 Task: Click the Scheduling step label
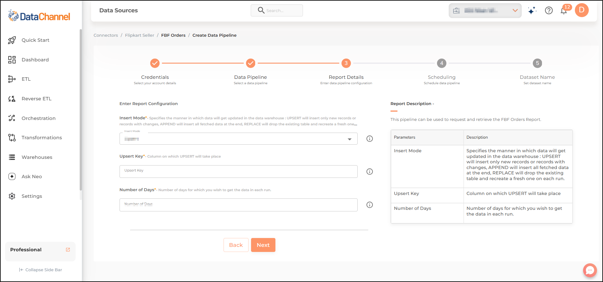pyautogui.click(x=442, y=77)
